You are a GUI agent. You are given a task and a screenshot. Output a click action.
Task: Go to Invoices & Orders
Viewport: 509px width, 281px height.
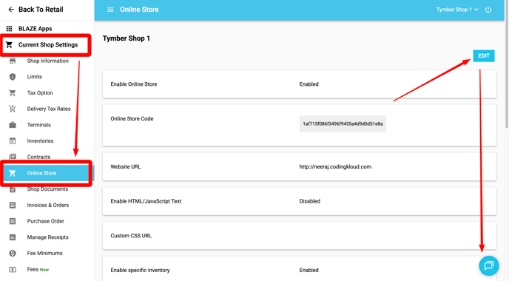pyautogui.click(x=47, y=205)
